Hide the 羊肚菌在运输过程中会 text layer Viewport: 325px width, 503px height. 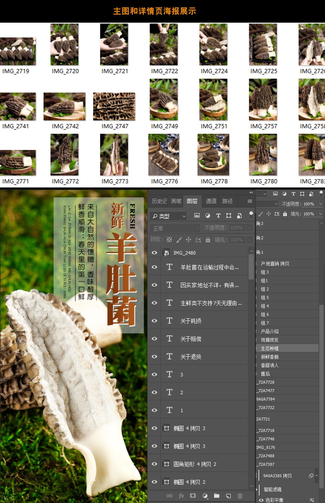(x=155, y=267)
